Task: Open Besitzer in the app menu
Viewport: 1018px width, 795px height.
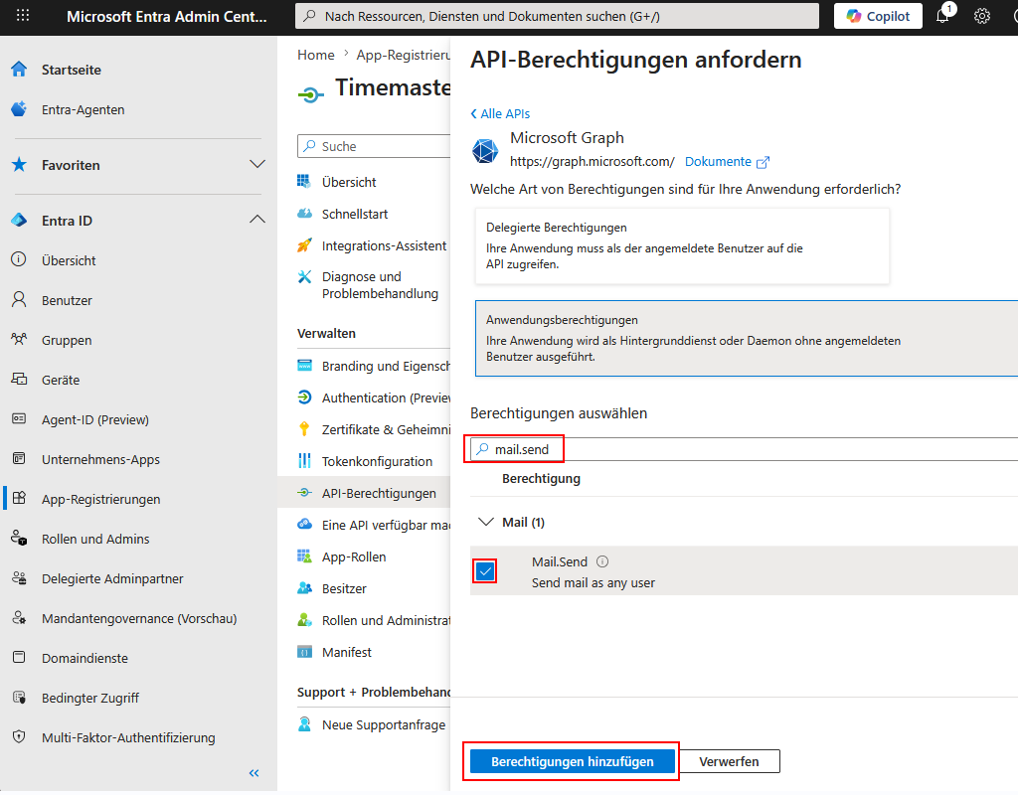Action: [x=344, y=588]
